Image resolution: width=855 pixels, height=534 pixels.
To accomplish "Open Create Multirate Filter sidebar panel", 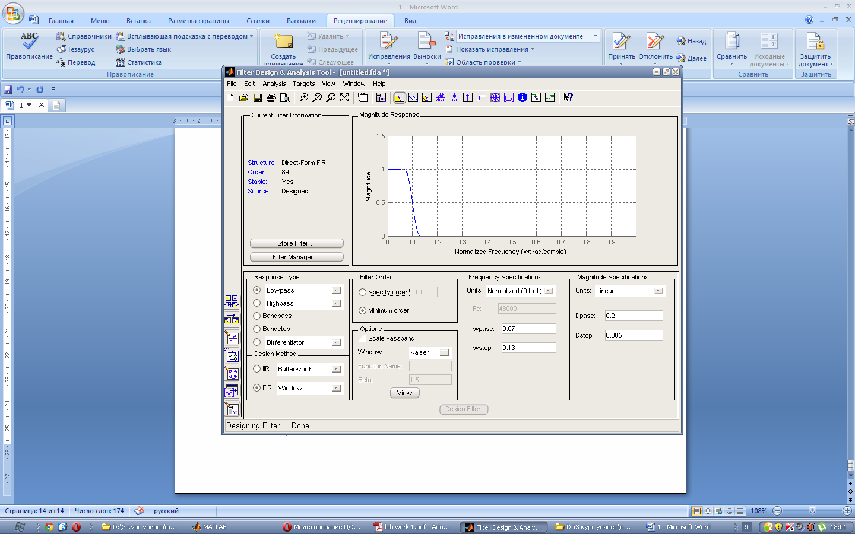I will (232, 302).
